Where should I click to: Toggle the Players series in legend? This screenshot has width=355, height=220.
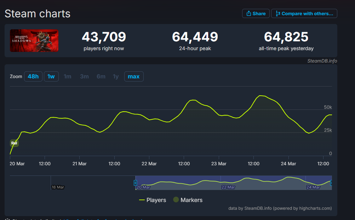[153, 200]
